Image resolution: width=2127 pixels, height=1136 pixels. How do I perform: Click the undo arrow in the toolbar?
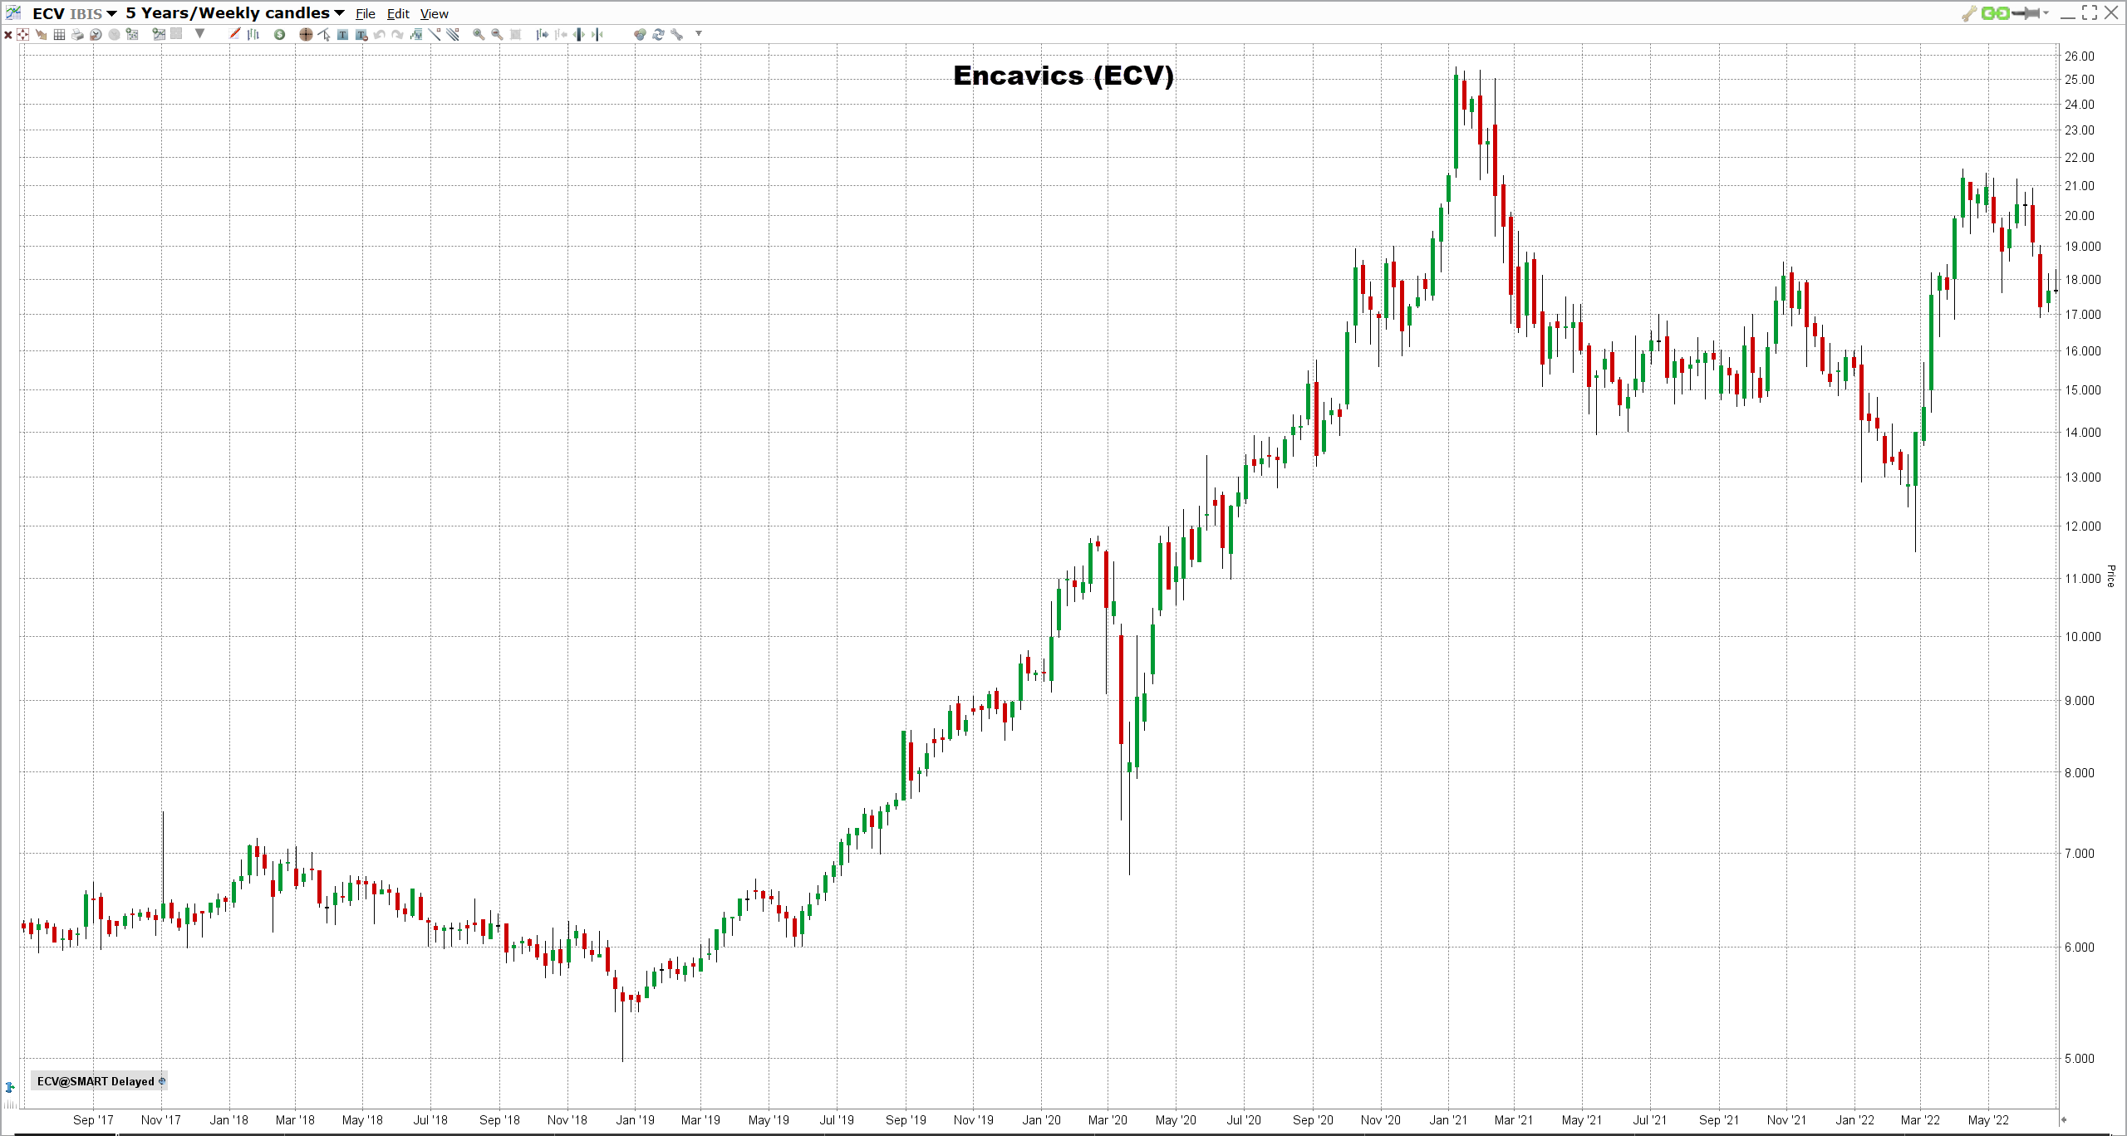pyautogui.click(x=379, y=34)
